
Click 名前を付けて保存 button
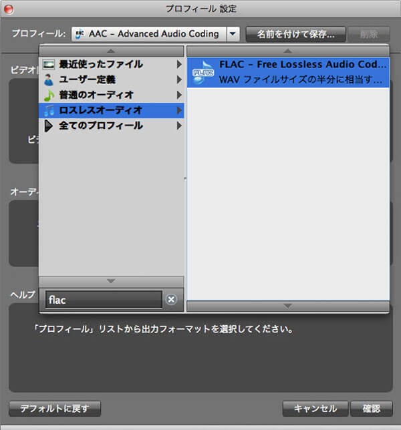(x=295, y=34)
